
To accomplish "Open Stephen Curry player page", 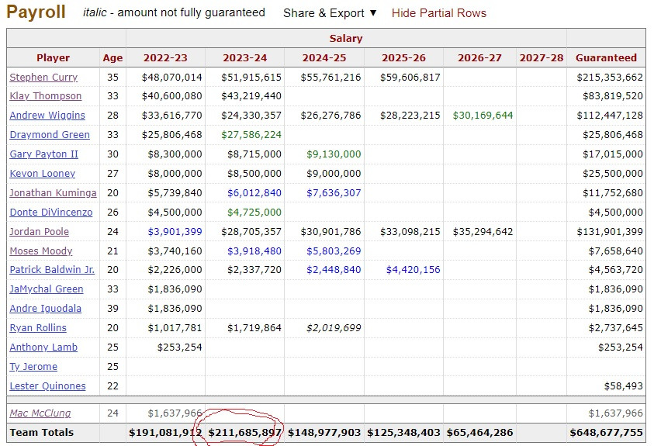I will click(43, 77).
